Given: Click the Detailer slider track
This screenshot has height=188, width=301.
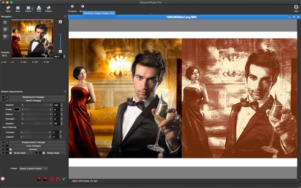Looking at the screenshot, I should 37,123.
